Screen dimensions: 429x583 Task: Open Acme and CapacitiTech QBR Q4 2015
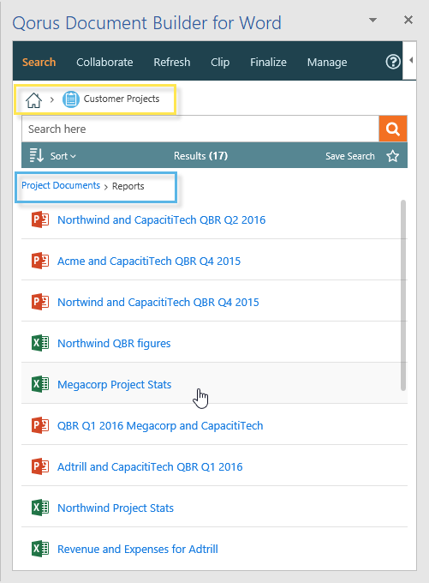click(x=149, y=261)
